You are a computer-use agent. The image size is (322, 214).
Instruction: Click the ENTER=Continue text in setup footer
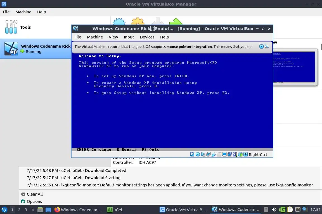tap(94, 149)
